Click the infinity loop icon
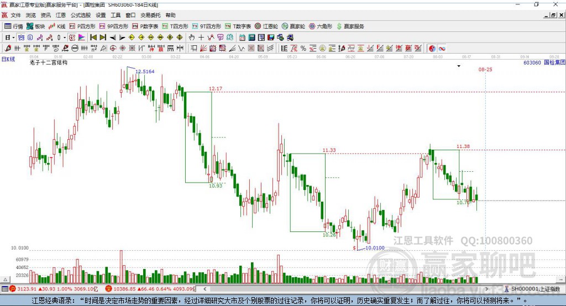 pos(442,49)
